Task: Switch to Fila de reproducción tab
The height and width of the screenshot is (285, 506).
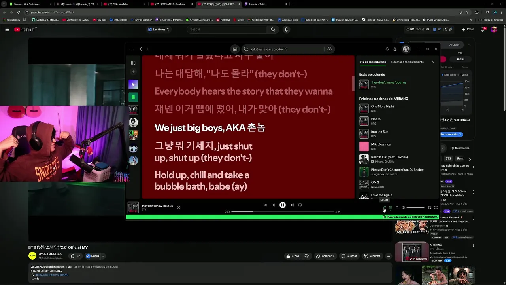Action: tap(373, 62)
